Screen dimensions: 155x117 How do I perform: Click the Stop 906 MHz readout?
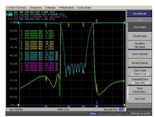pyautogui.click(x=111, y=109)
